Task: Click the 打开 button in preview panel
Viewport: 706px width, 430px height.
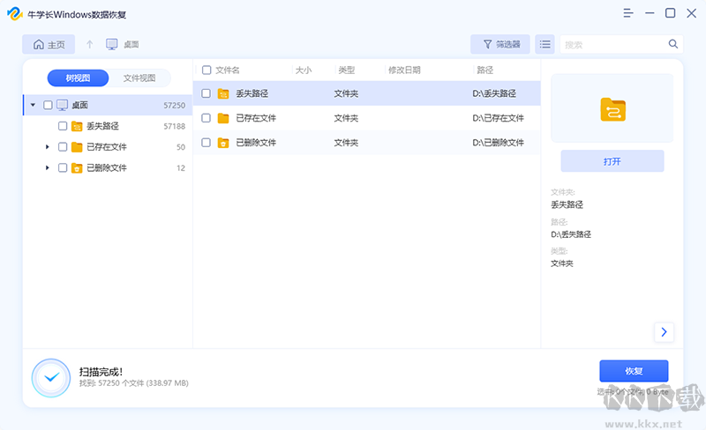Action: [612, 161]
